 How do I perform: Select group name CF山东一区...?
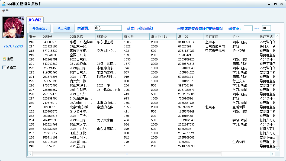point(80,47)
